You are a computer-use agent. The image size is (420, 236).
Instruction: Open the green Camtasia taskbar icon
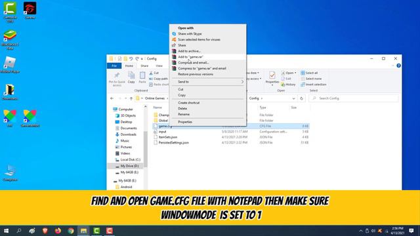click(x=96, y=231)
